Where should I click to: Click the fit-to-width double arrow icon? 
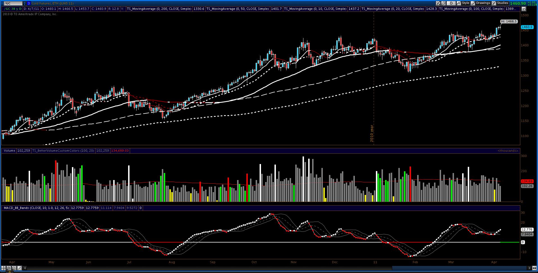pyautogui.click(x=534, y=268)
